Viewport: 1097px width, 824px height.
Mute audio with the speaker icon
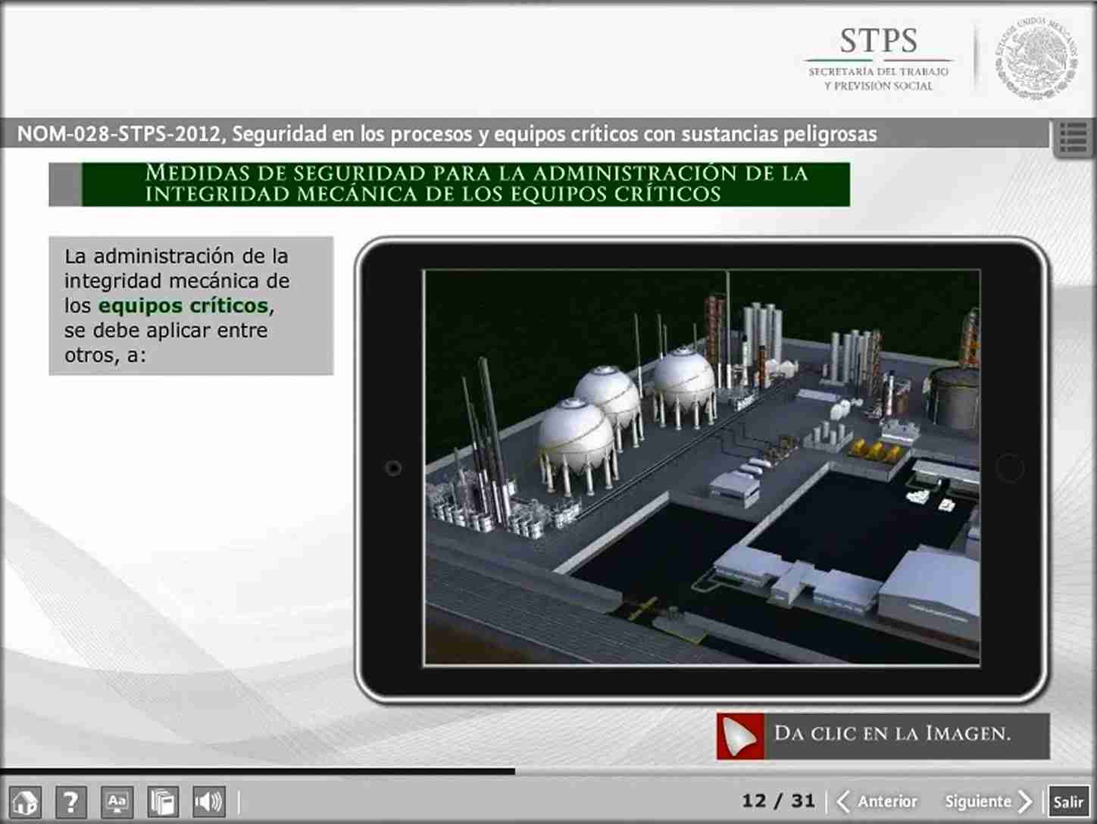click(x=208, y=801)
